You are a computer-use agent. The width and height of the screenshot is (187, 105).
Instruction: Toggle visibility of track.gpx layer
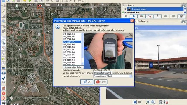point(125,12)
